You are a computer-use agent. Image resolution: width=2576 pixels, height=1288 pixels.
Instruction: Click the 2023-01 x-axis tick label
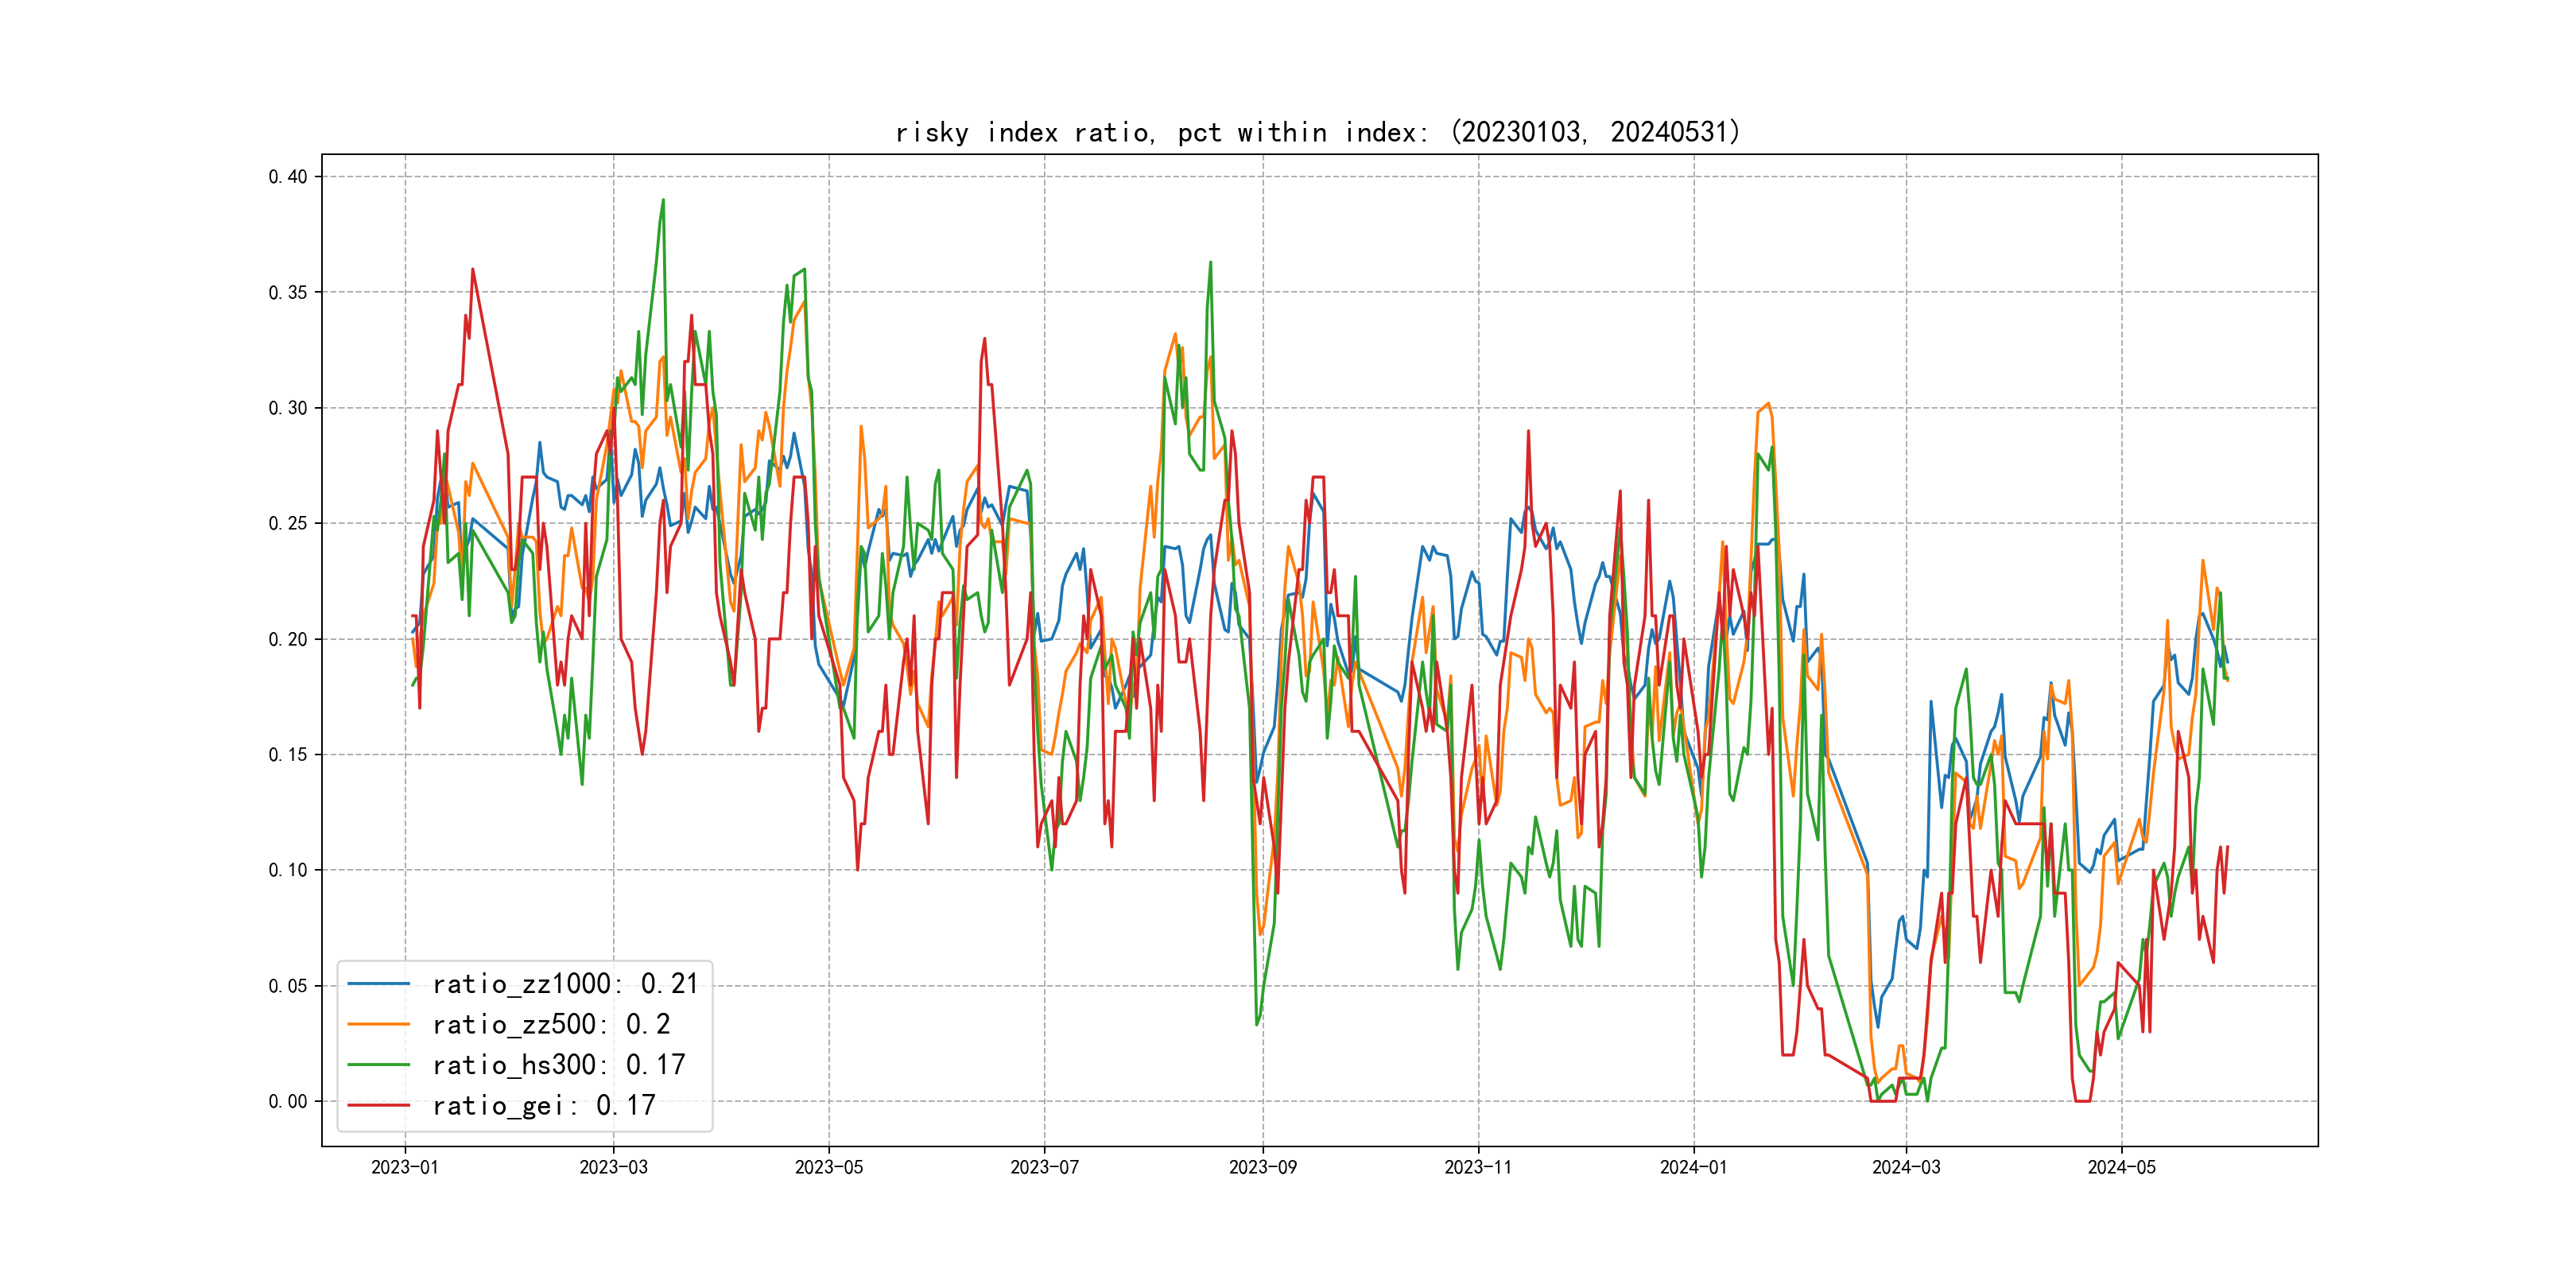click(405, 1167)
